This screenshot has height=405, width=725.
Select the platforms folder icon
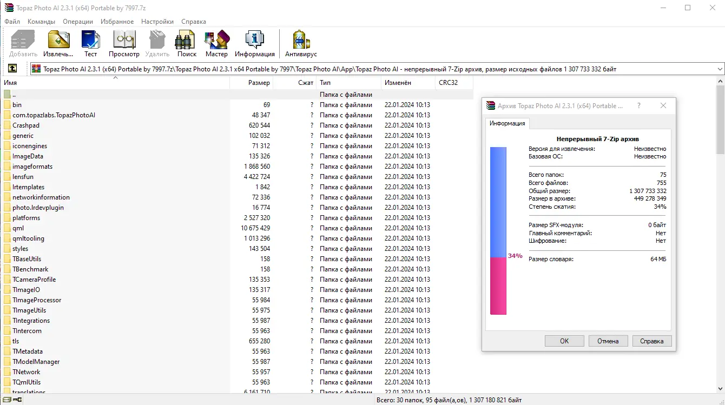pyautogui.click(x=7, y=217)
